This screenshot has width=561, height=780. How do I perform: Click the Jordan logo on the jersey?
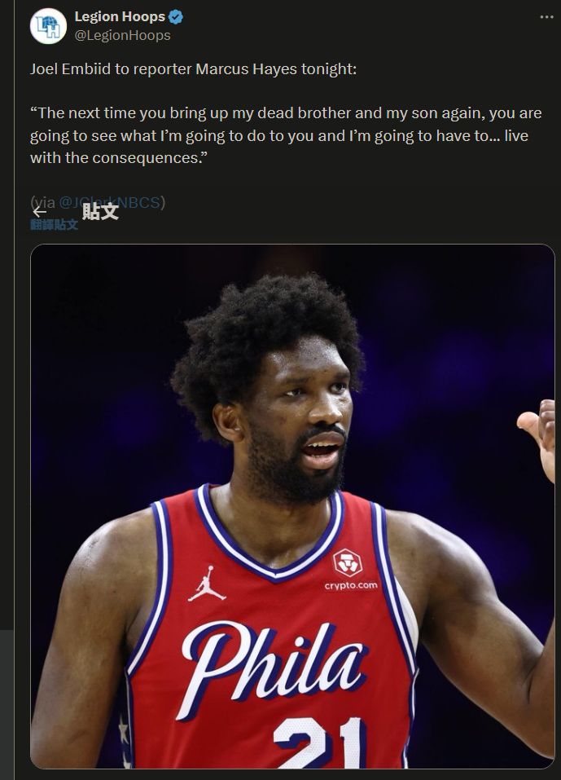click(207, 584)
